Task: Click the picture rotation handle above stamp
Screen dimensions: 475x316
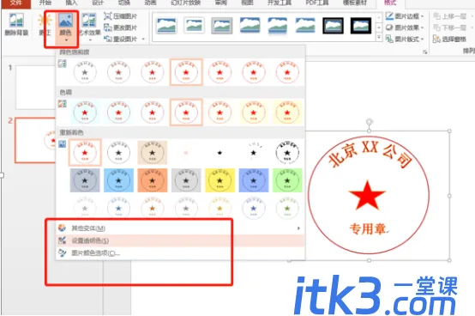Action: (369, 122)
